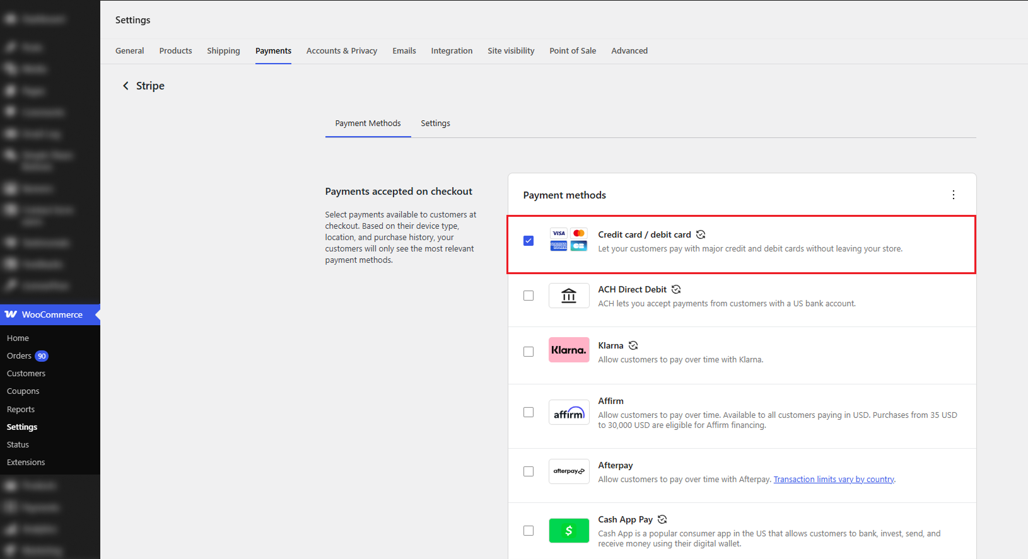
Task: Open the Payment methods three-dot options menu
Action: [x=953, y=195]
